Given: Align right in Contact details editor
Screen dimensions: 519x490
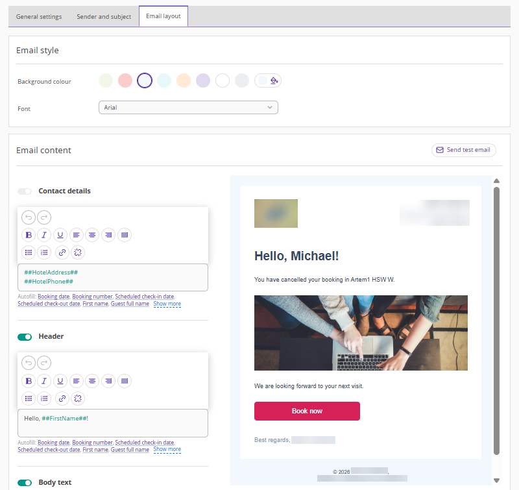Looking at the screenshot, I should click(x=108, y=235).
